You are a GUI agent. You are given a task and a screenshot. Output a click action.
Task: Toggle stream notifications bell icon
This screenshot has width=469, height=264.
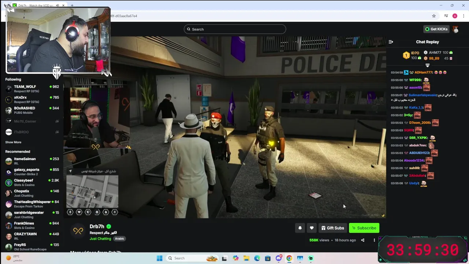click(x=300, y=228)
